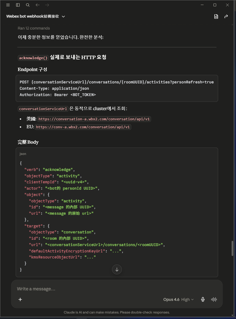Click the 完整 Body heading
This screenshot has width=236, height=319.
(x=28, y=142)
